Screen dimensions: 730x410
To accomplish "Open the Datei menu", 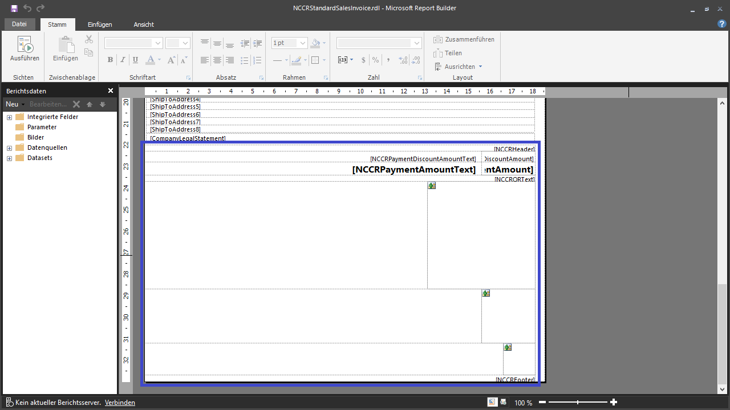I will tap(19, 24).
